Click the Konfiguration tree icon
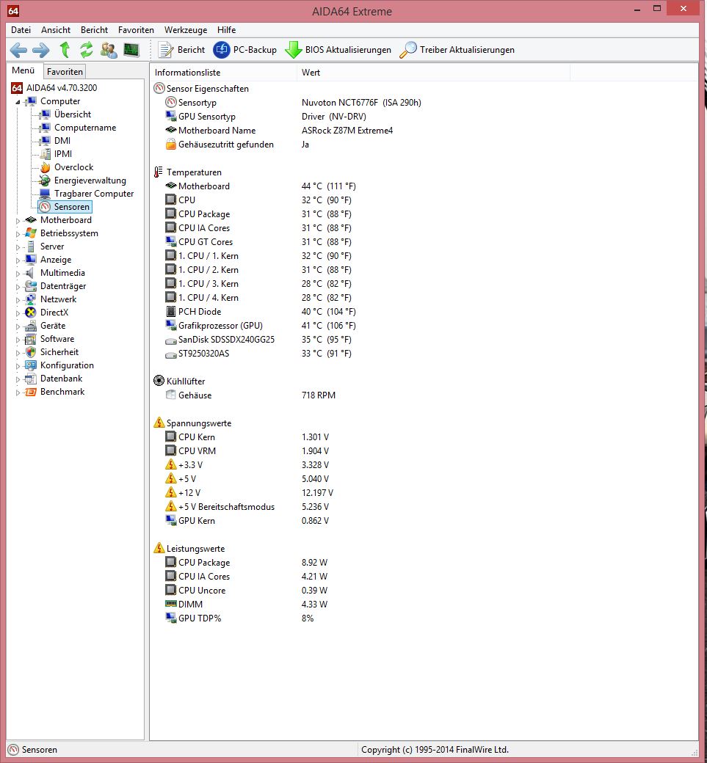 (31, 365)
